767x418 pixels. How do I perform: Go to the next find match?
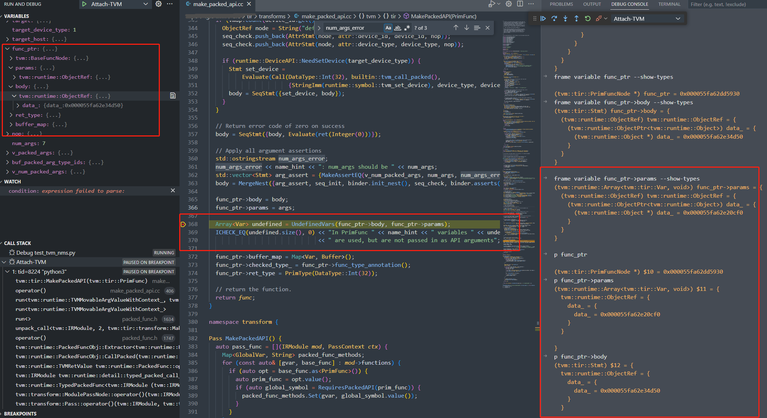[x=466, y=28]
